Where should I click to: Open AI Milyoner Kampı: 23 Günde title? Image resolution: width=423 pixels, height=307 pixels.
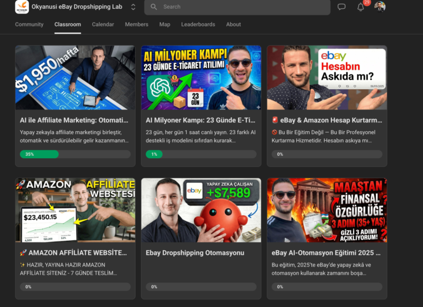point(200,120)
